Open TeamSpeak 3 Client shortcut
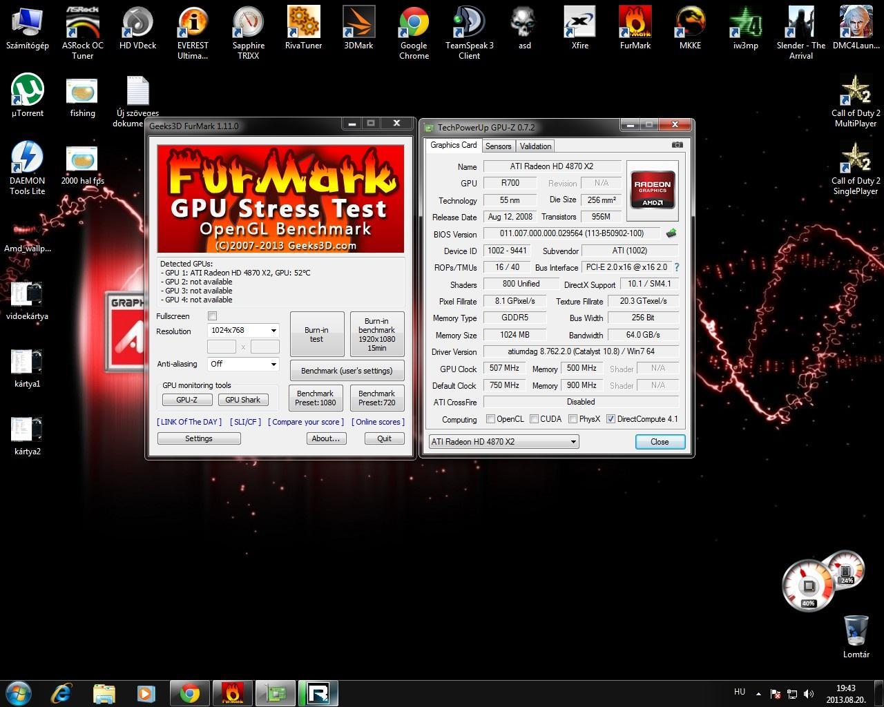 pos(469,32)
